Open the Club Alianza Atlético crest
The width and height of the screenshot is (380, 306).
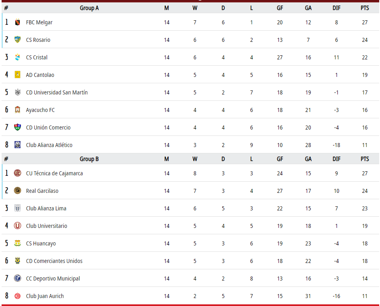[18, 145]
